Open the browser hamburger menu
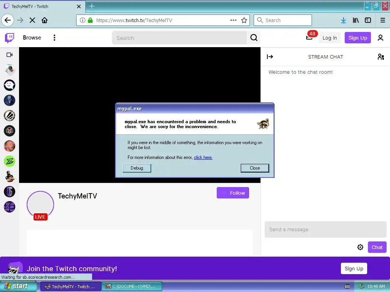This screenshot has width=390, height=292. [x=383, y=21]
